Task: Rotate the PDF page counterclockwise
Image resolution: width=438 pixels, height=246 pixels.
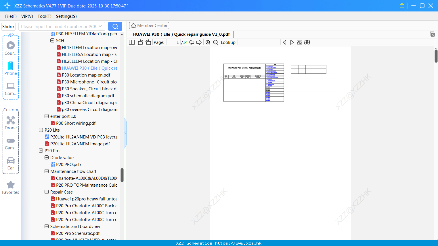Action: click(140, 42)
